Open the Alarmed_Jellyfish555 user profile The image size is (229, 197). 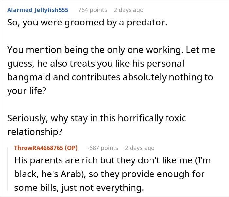(38, 10)
